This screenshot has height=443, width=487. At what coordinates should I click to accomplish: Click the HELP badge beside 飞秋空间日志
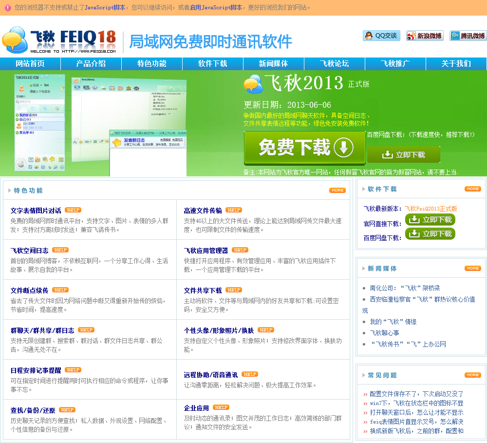[x=60, y=250]
